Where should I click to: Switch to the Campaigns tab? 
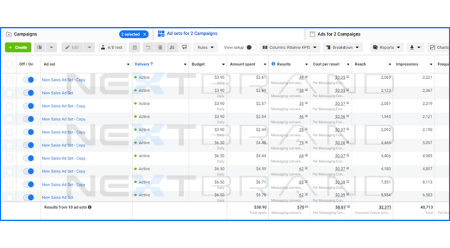tap(25, 35)
